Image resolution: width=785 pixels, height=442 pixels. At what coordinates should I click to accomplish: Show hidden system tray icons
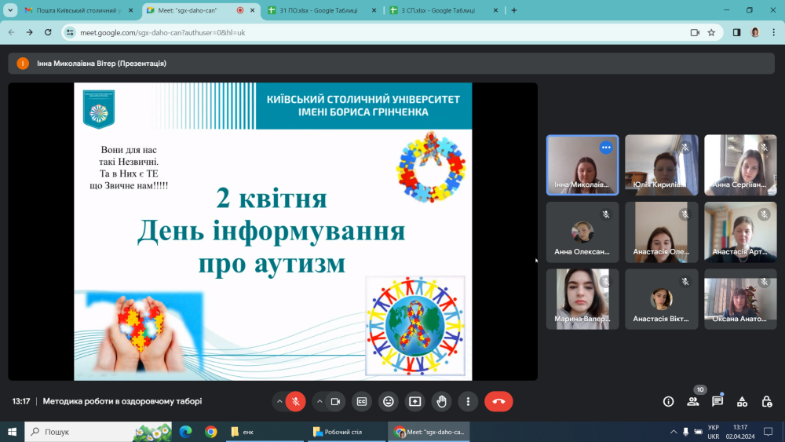(674, 432)
